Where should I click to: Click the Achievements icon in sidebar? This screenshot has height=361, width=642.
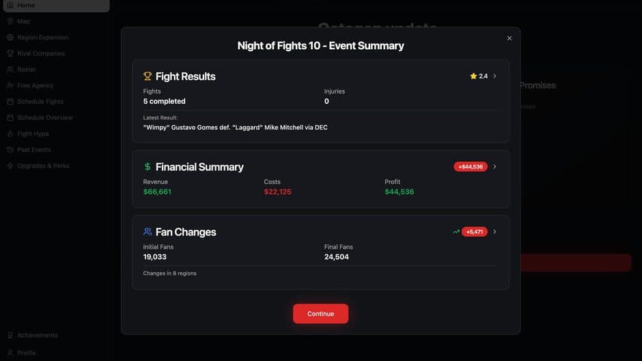pos(10,335)
